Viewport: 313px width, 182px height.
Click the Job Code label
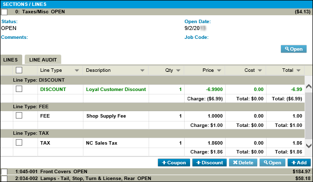(196, 37)
